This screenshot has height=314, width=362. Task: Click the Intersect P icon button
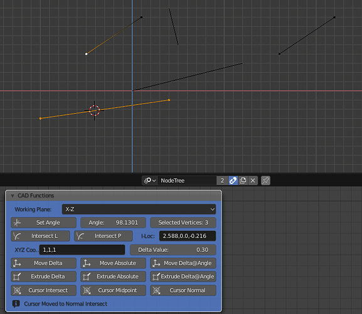pyautogui.click(x=104, y=236)
